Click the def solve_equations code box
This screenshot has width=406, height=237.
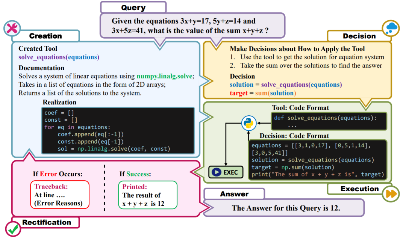[x=329, y=121]
